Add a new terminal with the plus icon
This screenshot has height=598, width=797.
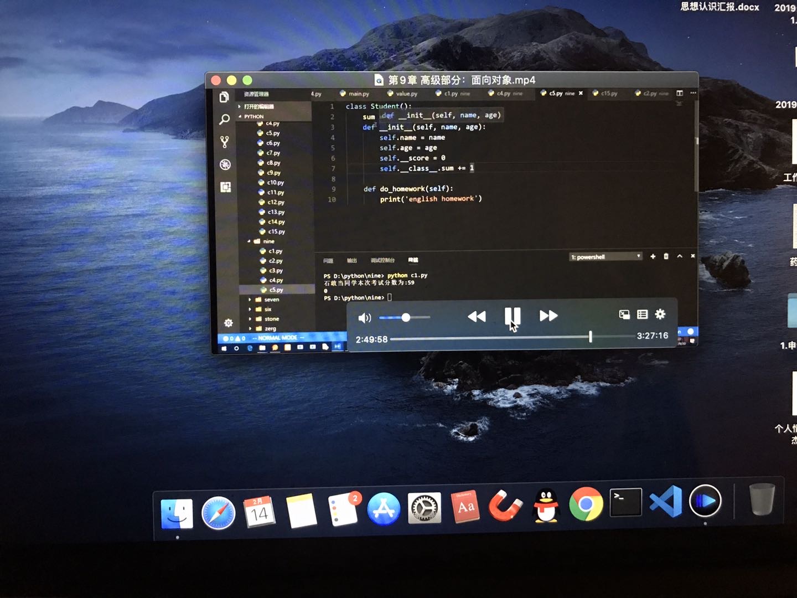click(x=653, y=256)
